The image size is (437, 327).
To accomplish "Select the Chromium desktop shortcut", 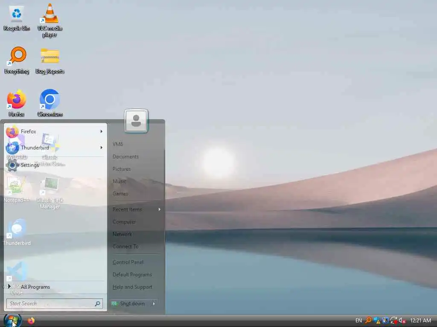I will pos(50,103).
